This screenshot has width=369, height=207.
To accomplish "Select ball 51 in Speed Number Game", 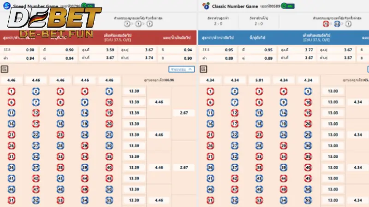I will click(11, 200).
